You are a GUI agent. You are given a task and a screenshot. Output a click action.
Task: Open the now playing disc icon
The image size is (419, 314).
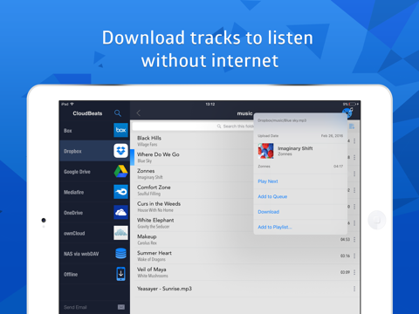pyautogui.click(x=347, y=113)
